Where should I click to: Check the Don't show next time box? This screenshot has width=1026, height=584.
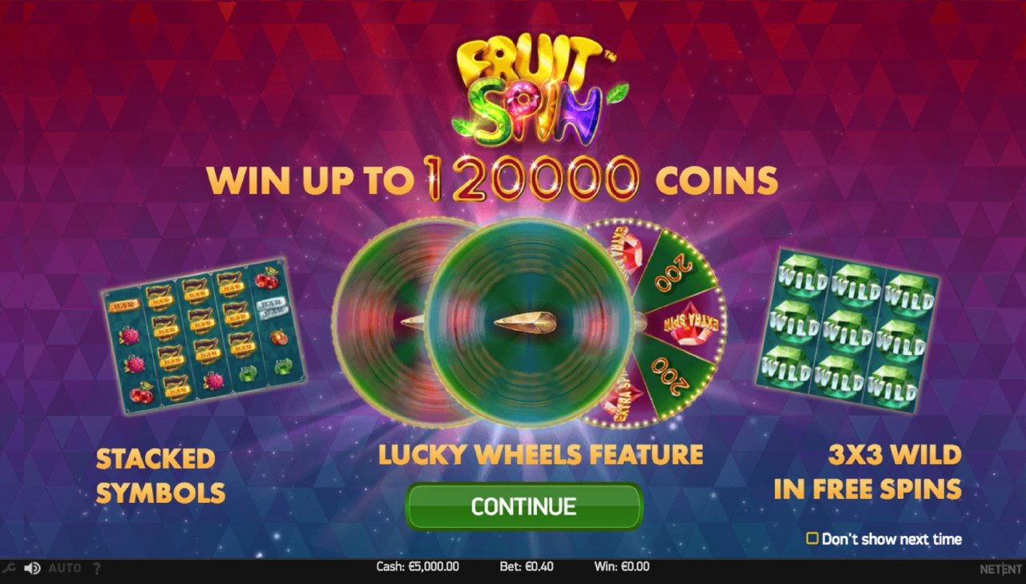(812, 538)
